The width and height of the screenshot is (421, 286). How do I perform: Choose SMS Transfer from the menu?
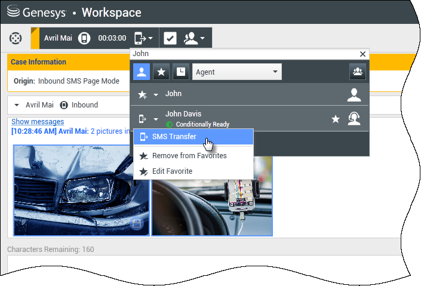click(x=174, y=137)
